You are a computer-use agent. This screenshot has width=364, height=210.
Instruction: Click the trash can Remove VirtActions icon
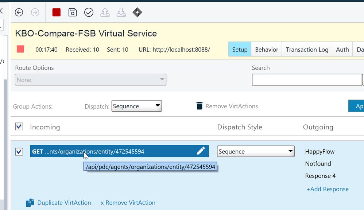[x=199, y=106]
